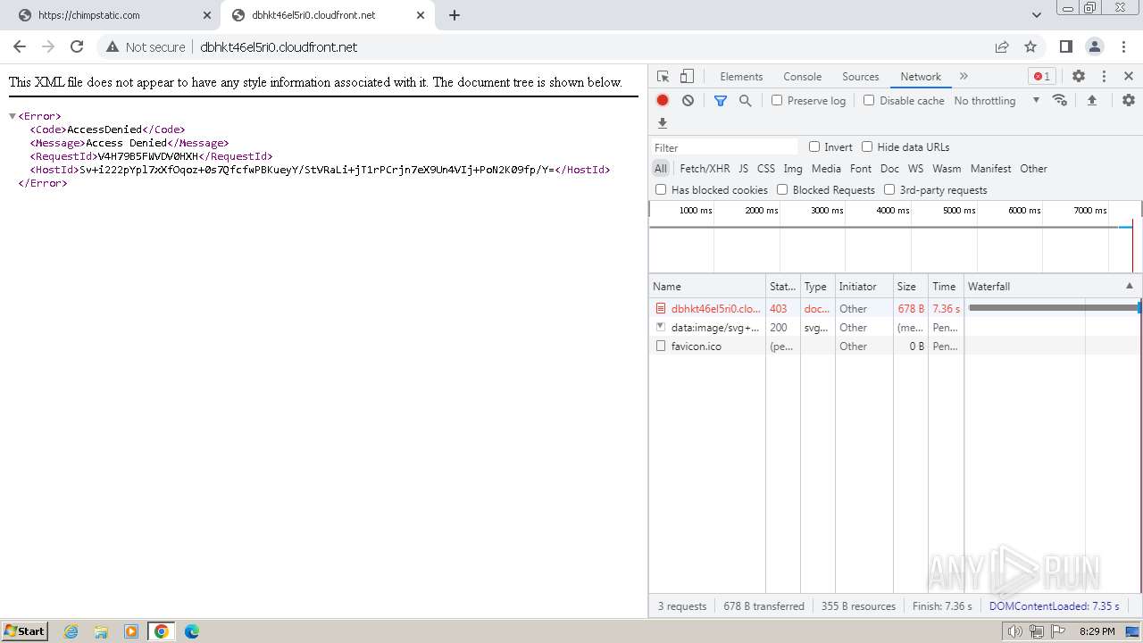Click the red error count badge
Viewport: 1143px width, 643px height.
1041,77
